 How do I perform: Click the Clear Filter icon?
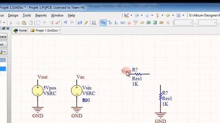pyautogui.click(x=57, y=23)
